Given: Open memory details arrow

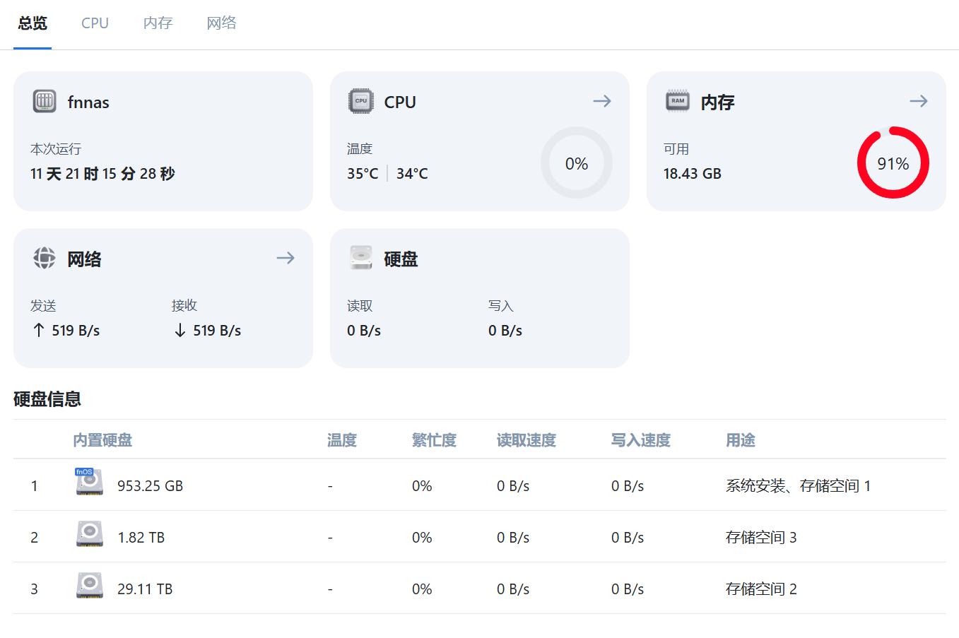Looking at the screenshot, I should click(x=919, y=101).
